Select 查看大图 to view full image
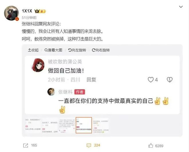The image size is (189, 152). (53, 50)
